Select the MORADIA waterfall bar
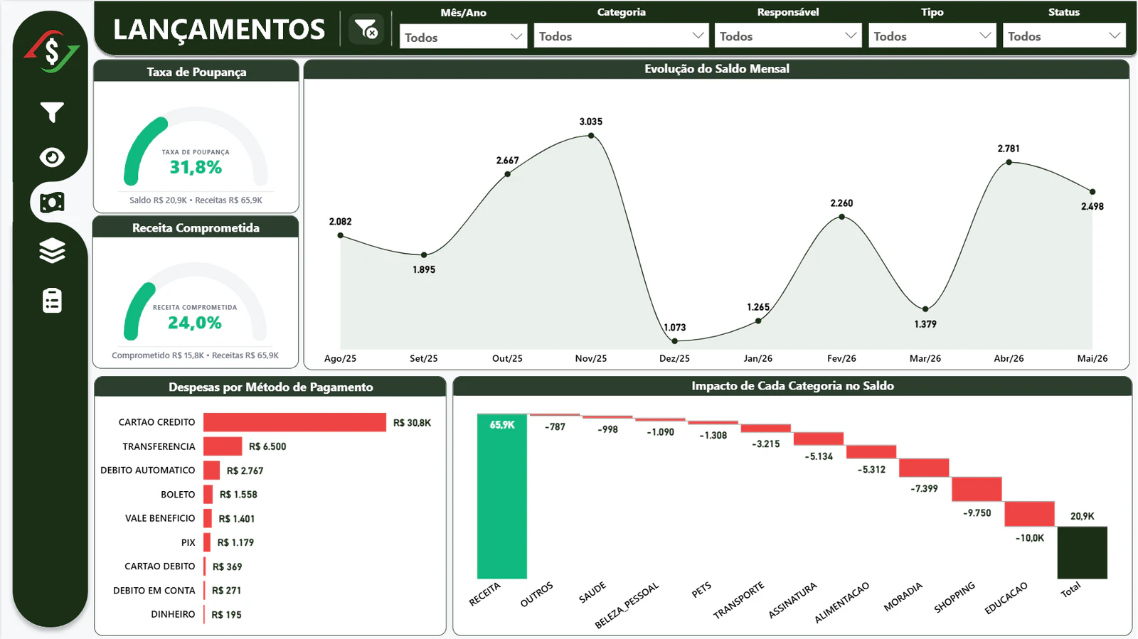 click(924, 468)
